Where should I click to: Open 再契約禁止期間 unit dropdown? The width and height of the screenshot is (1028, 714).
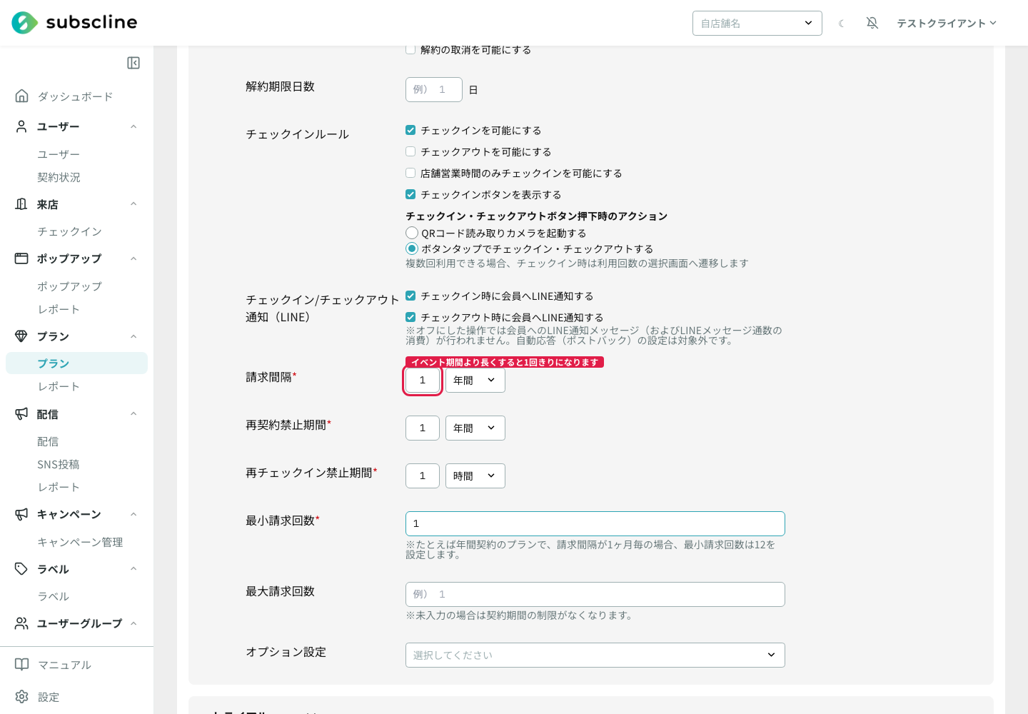[x=475, y=428]
